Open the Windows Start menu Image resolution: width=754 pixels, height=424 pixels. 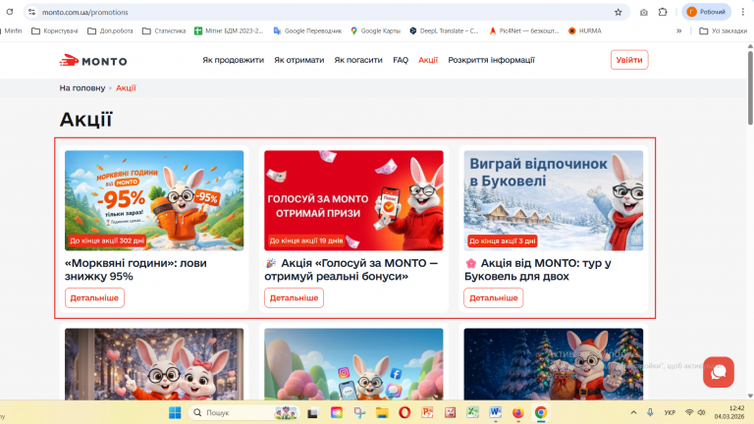[175, 412]
